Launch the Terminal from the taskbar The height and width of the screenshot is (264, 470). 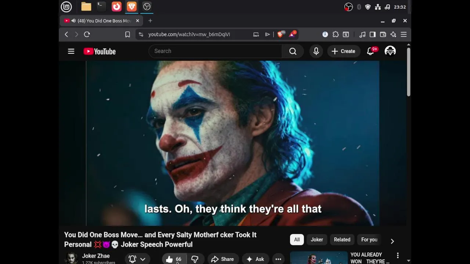click(101, 7)
